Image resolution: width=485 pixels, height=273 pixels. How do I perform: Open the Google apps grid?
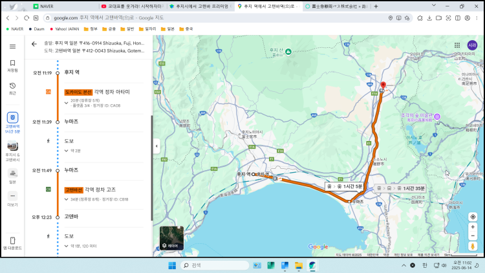point(457,45)
